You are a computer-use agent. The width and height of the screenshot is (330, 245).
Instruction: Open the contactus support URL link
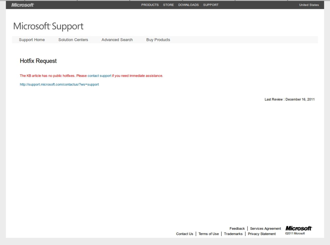click(59, 84)
